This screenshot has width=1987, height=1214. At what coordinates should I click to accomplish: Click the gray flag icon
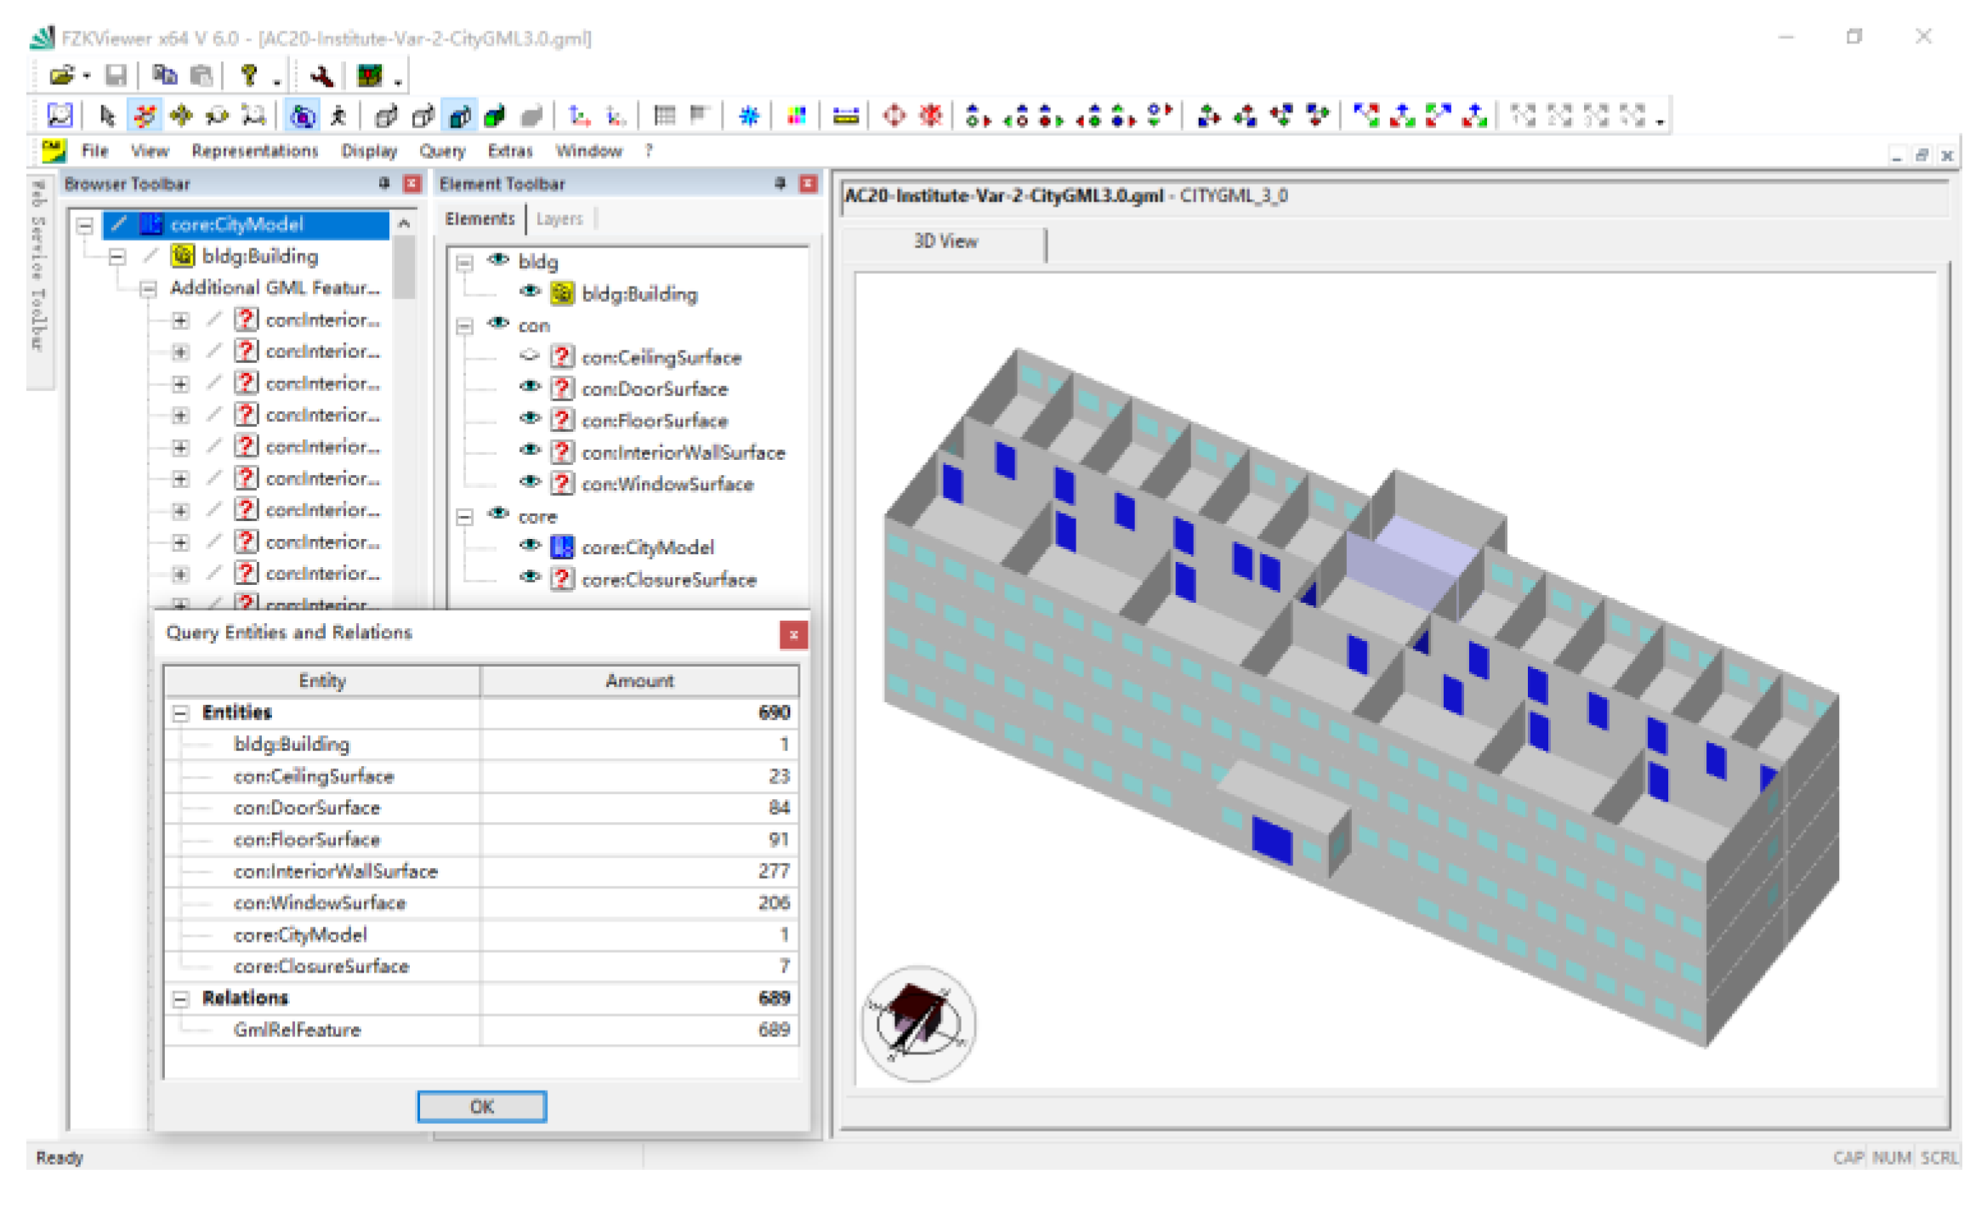[700, 115]
